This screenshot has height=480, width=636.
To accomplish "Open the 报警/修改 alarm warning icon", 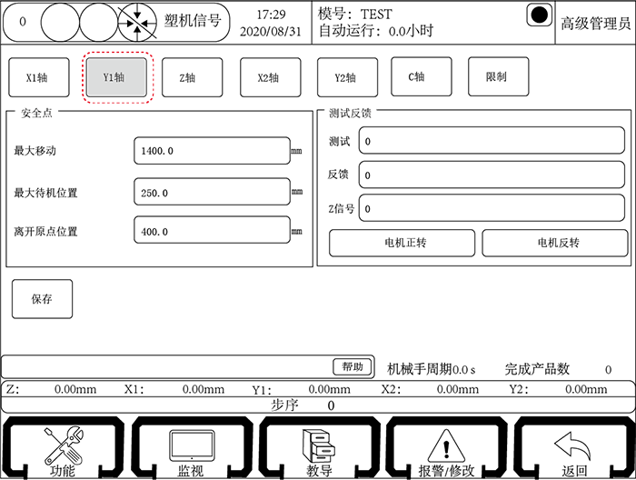I will click(x=445, y=445).
